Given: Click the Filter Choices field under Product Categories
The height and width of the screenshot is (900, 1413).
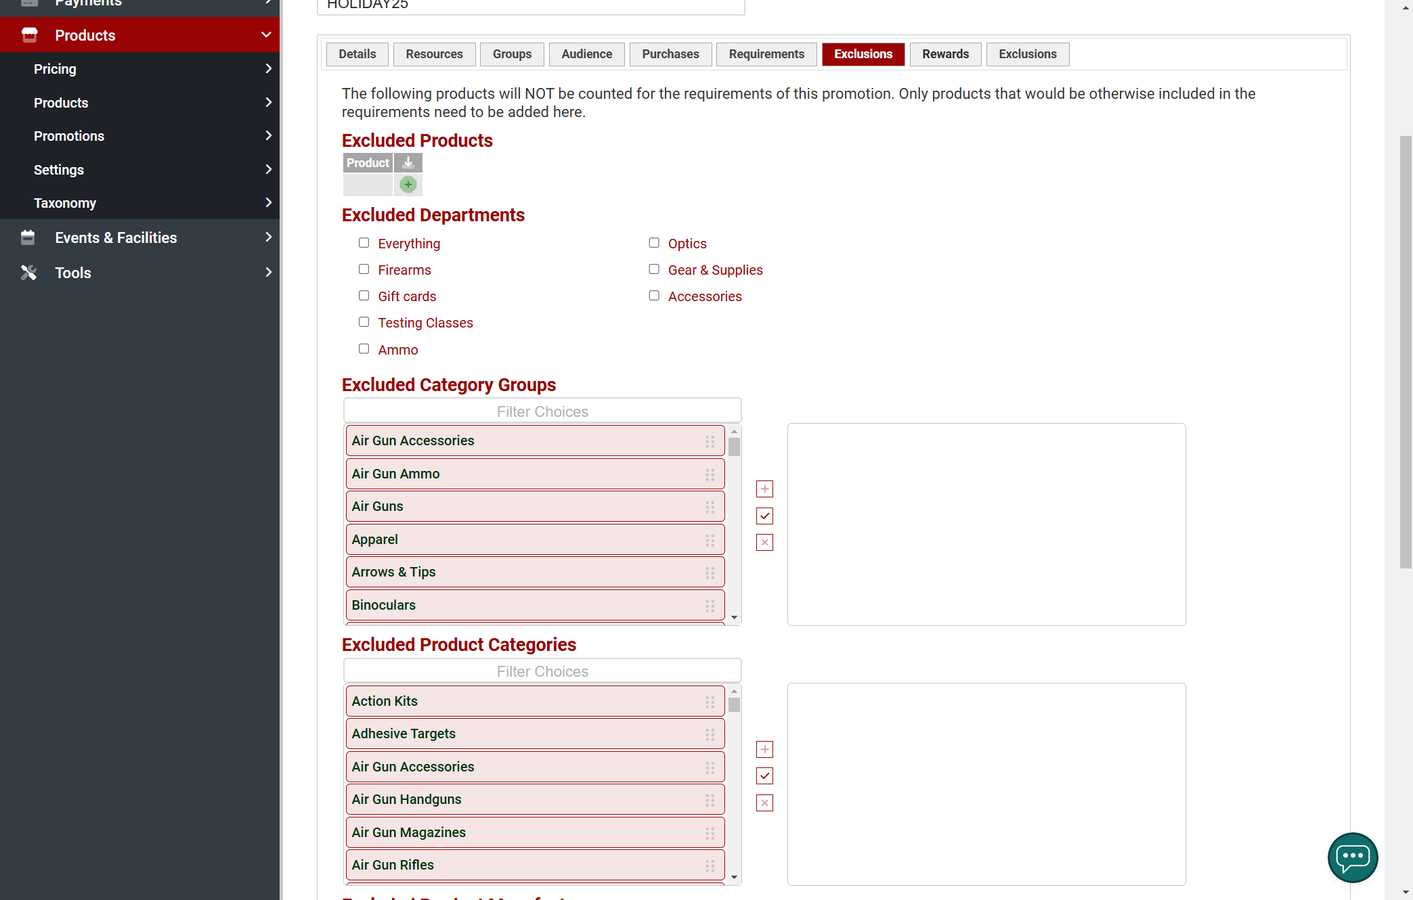Looking at the screenshot, I should pyautogui.click(x=542, y=671).
